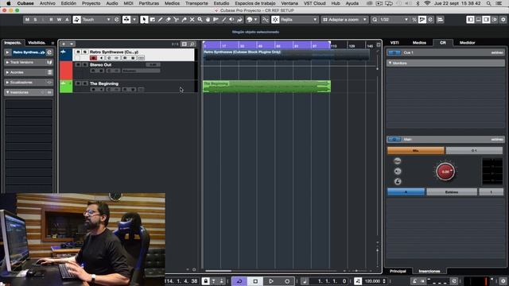
Task: Toggle global Read R automation button
Action: [x=51, y=19]
